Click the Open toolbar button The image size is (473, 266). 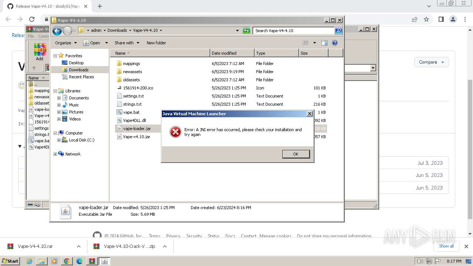click(x=92, y=43)
